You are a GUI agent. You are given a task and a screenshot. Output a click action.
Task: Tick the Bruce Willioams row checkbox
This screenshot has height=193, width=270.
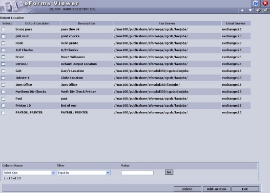point(3,57)
